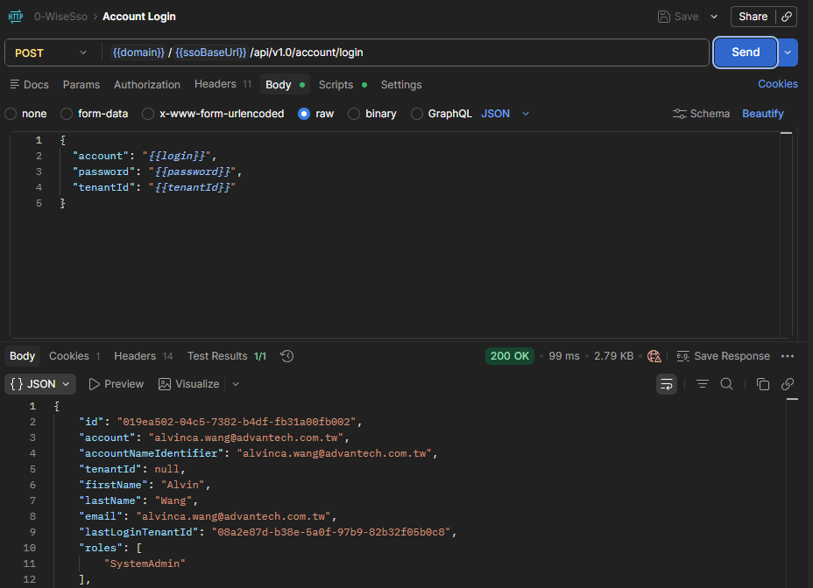Select the binary body type
This screenshot has width=813, height=588.
(x=354, y=114)
